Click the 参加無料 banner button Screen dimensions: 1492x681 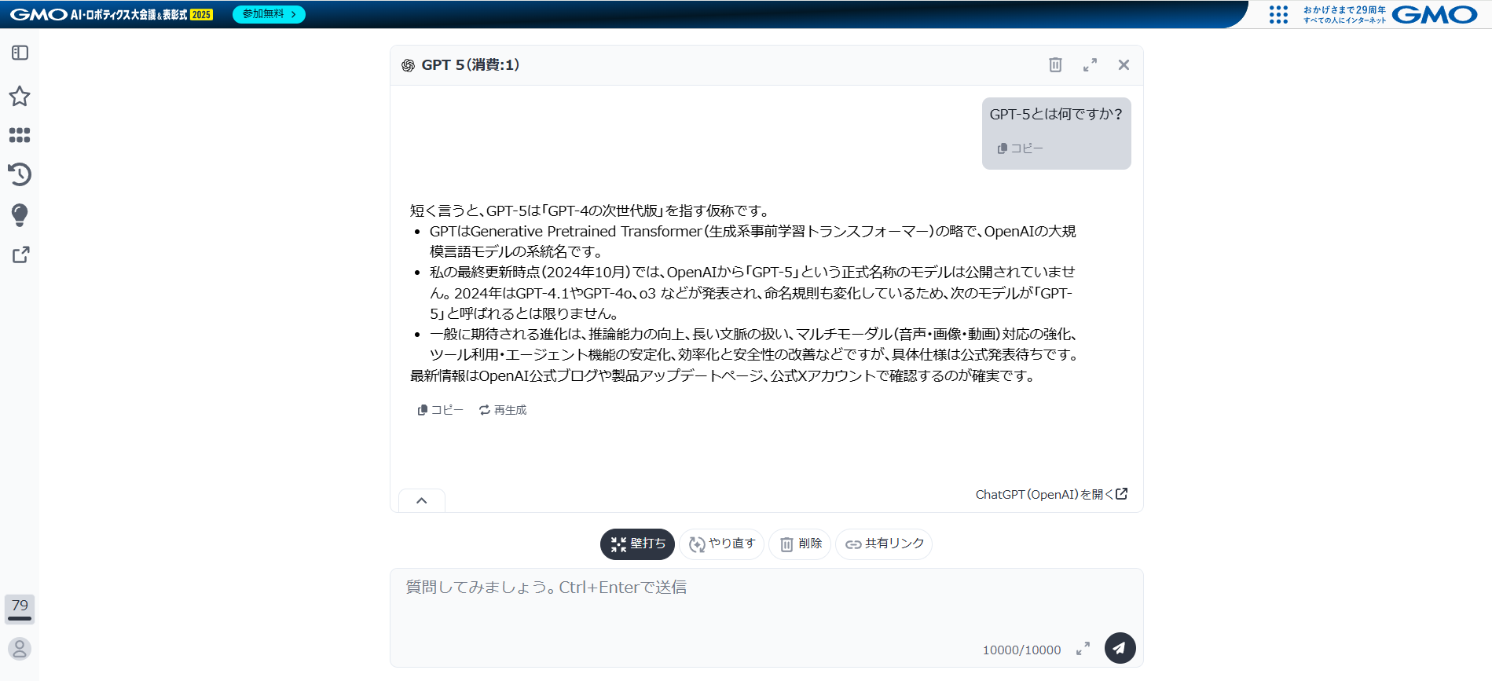click(x=269, y=14)
